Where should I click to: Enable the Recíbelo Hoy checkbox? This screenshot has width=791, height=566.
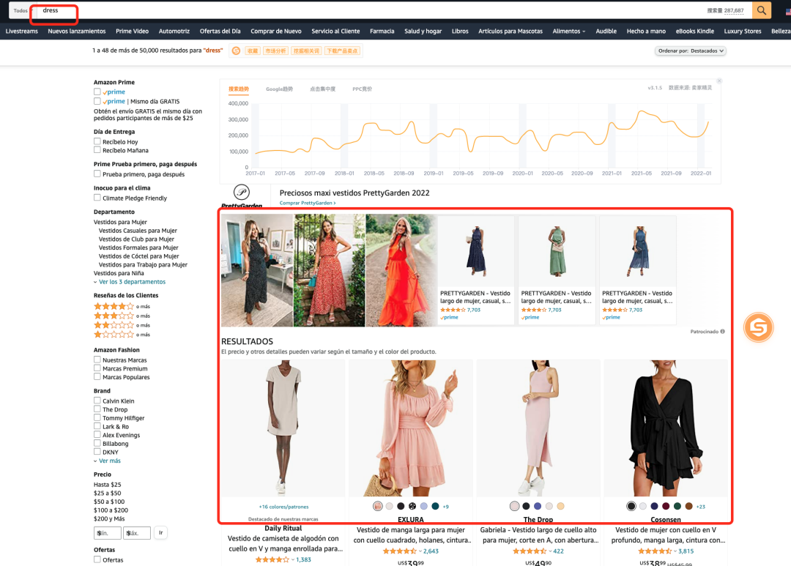click(x=97, y=141)
